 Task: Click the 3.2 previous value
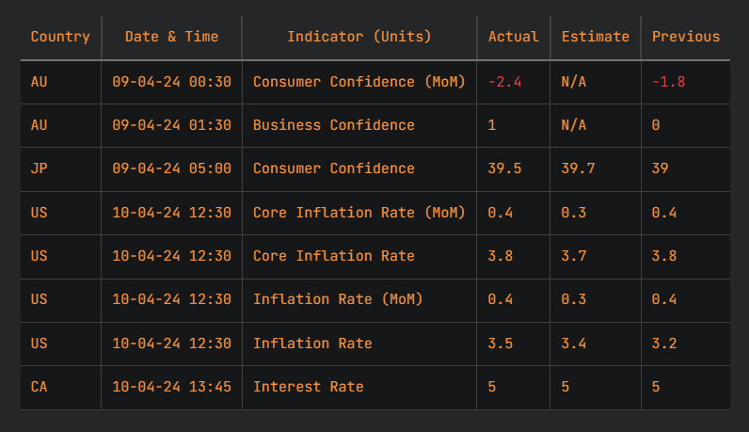(664, 344)
